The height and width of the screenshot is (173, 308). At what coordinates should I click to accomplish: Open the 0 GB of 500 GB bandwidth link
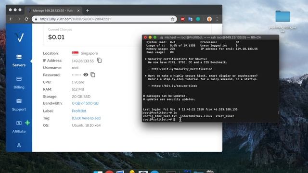pyautogui.click(x=85, y=103)
